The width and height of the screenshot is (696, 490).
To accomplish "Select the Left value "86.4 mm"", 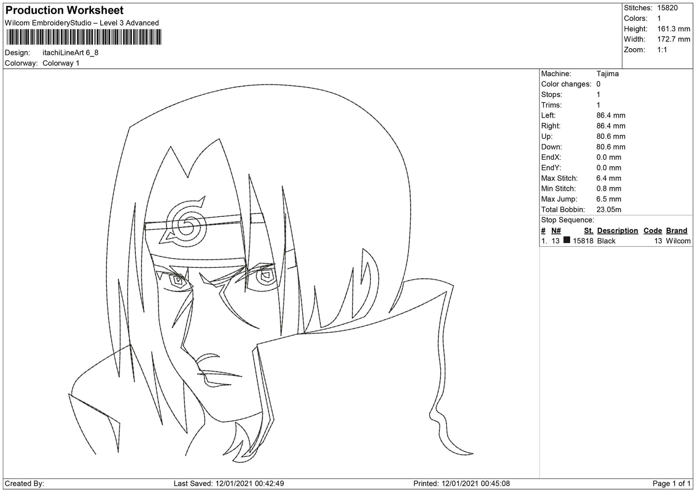I will click(x=611, y=115).
